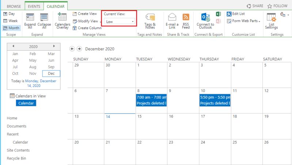Image resolution: width=292 pixels, height=165 pixels.
Task: Open the 7:00 am event on December 8
Action: pyautogui.click(x=151, y=100)
